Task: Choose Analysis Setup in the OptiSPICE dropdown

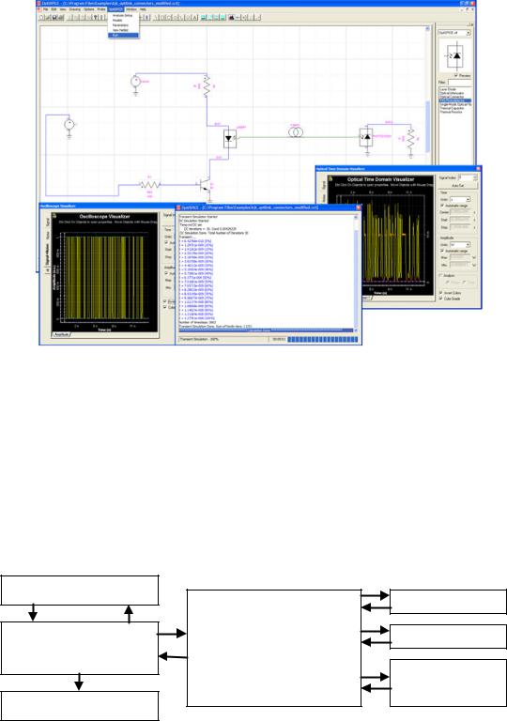Action: pos(122,16)
